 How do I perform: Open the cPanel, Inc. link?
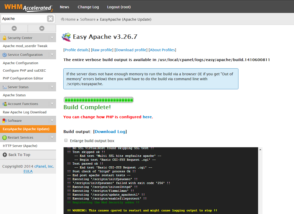point(44,166)
